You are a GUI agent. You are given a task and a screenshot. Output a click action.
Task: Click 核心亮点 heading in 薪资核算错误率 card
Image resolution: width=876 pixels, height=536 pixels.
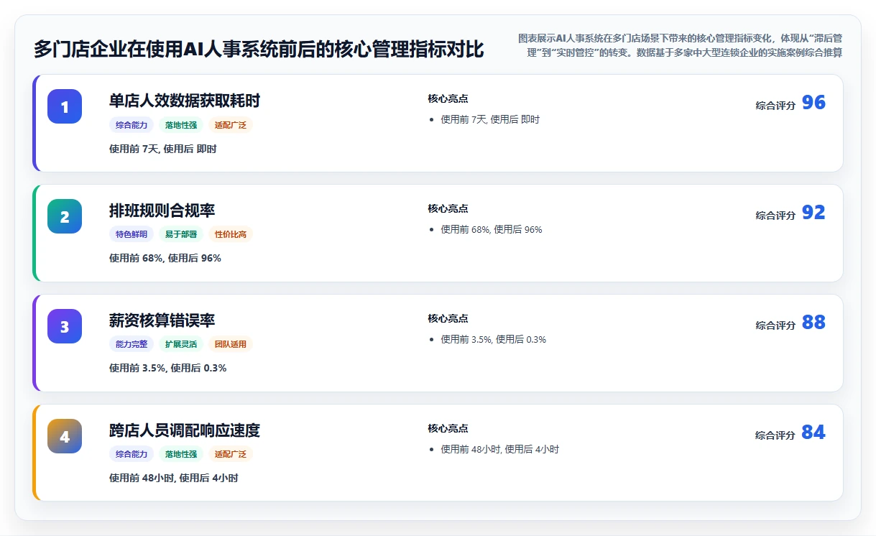coord(448,318)
